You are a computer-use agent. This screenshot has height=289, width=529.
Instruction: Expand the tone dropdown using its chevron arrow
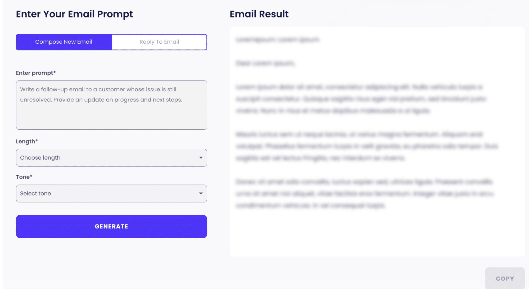(201, 193)
